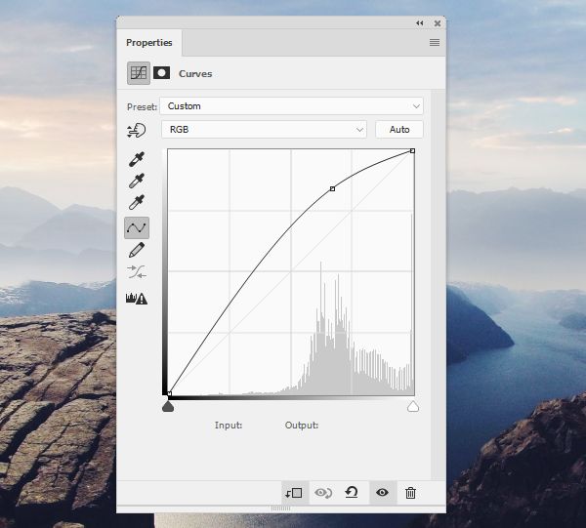Select the edit points curve tool
The width and height of the screenshot is (586, 528).
click(137, 227)
